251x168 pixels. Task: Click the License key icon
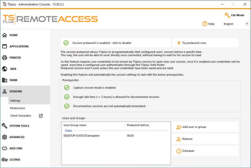tap(5, 160)
